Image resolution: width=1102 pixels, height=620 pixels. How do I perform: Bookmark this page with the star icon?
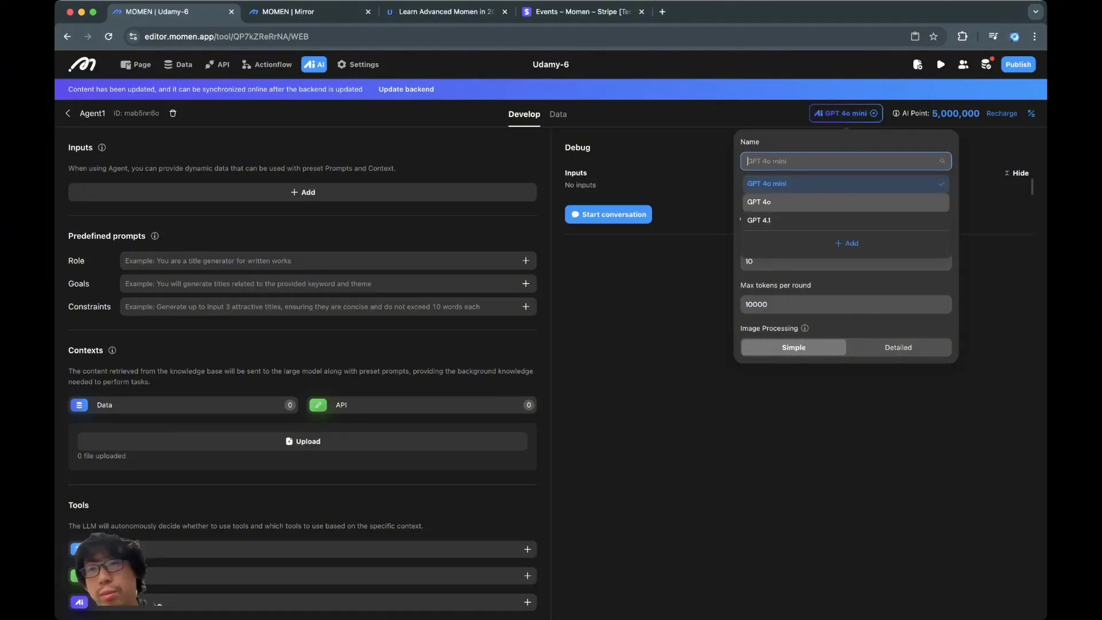[x=934, y=36]
